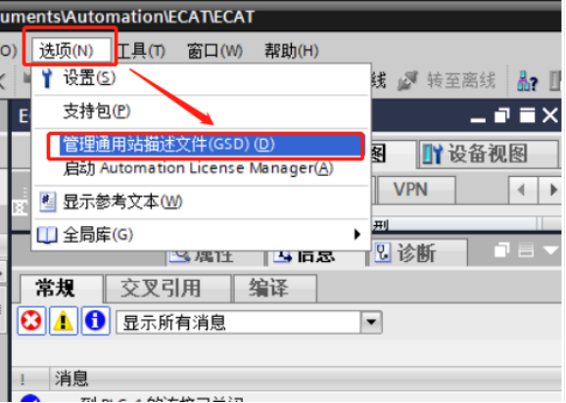Click 启动 Automation License Manager entry

coord(198,168)
